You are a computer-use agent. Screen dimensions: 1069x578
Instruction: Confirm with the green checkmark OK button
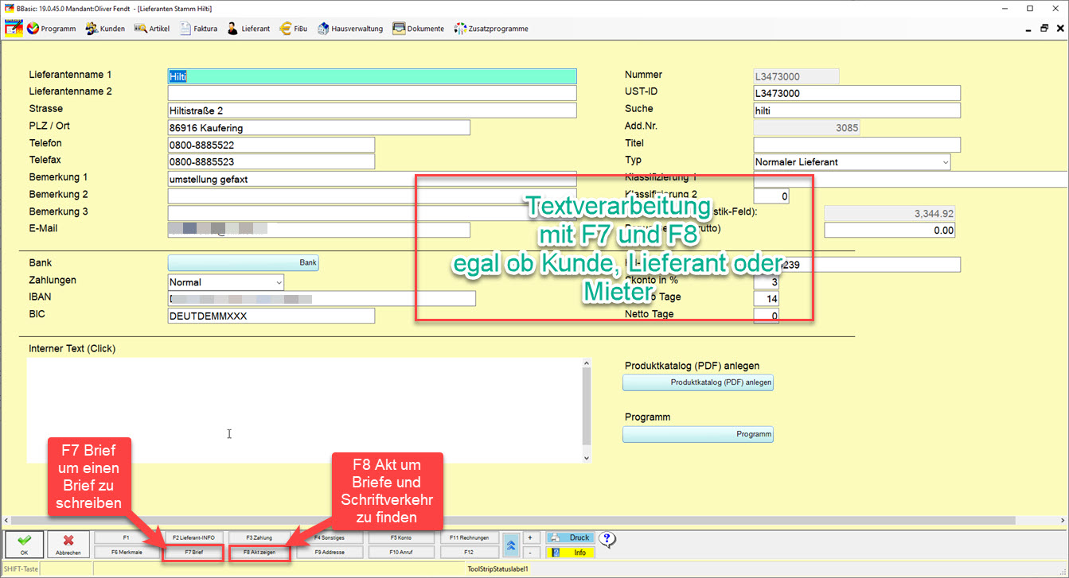[24, 545]
